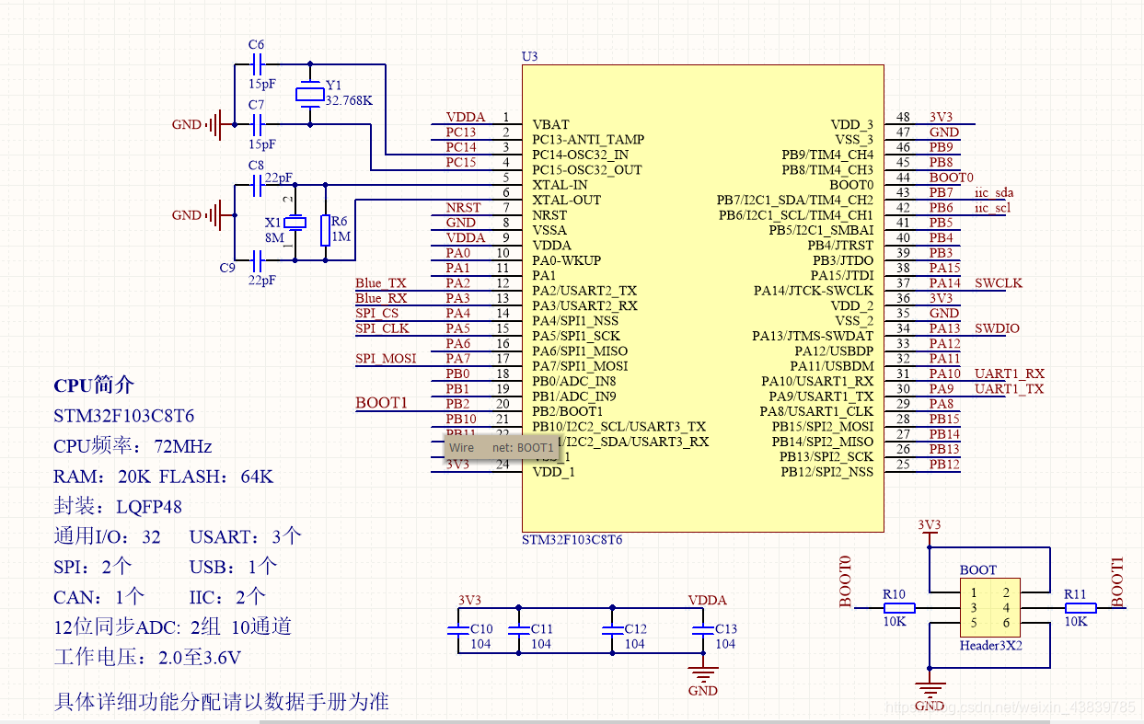Image resolution: width=1144 pixels, height=724 pixels.
Task: Select pin name PA13/JTMS-SWDAT
Action: click(813, 336)
